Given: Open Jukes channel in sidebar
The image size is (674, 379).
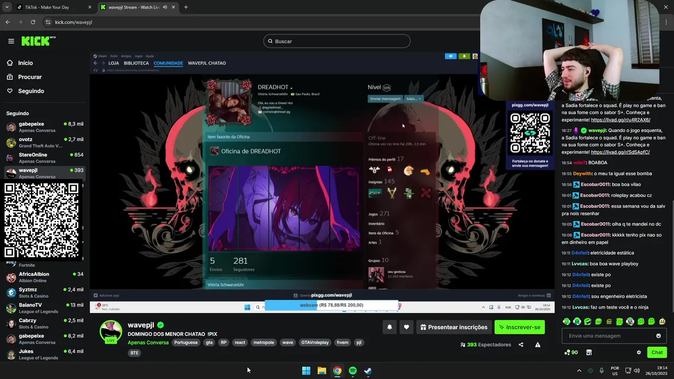Looking at the screenshot, I should [44, 354].
